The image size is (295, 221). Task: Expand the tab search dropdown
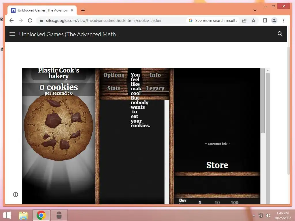coord(255,10)
